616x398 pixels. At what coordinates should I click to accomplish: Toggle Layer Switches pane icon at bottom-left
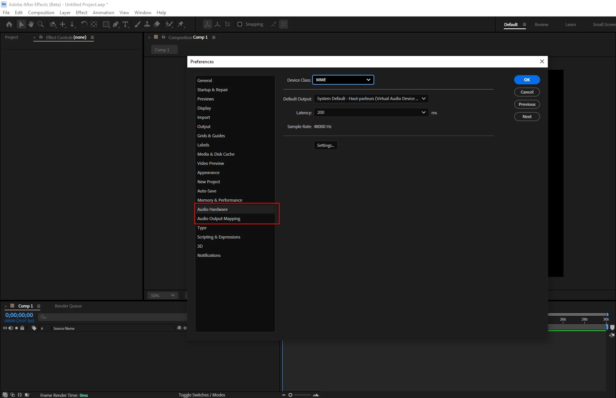(5, 395)
